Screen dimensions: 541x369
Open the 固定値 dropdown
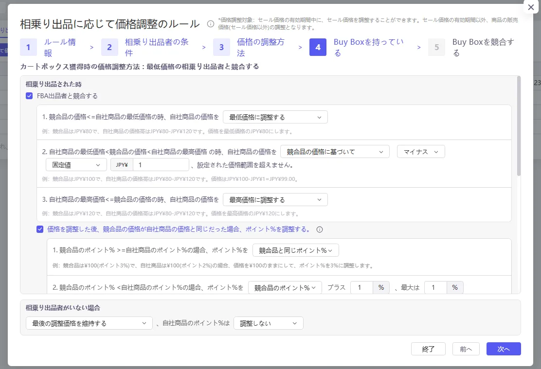coord(76,165)
